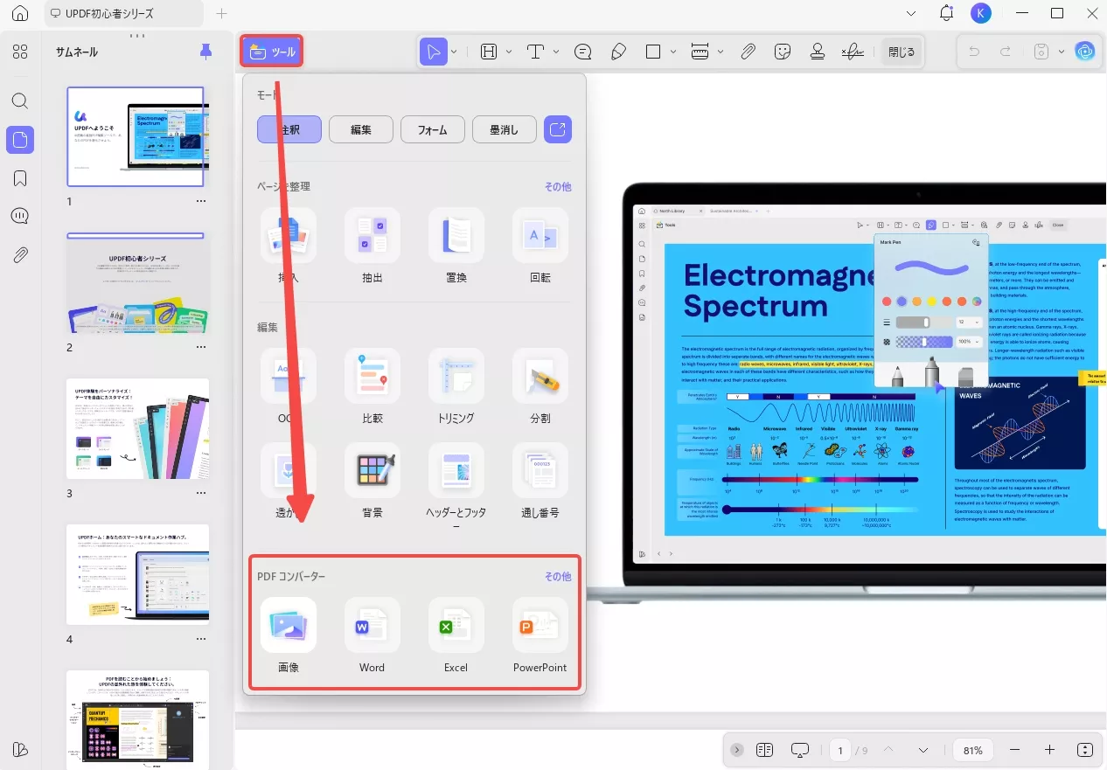This screenshot has width=1107, height=770.
Task: Switch to 注釈 mode
Action: click(289, 129)
